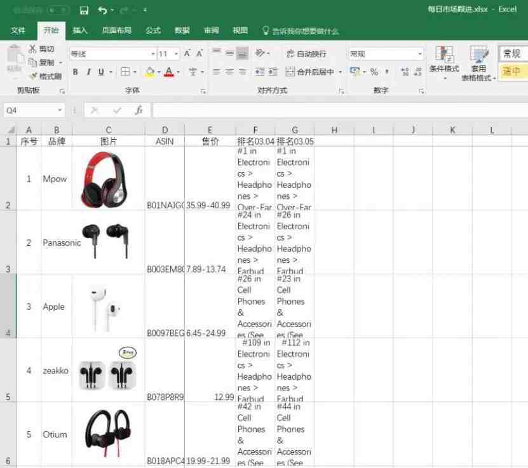The width and height of the screenshot is (528, 468).
Task: Switch to the 页面布局 ribbon tab
Action: pyautogui.click(x=116, y=30)
